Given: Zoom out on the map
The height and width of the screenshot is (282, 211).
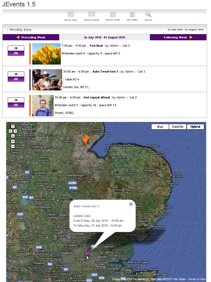Looking at the screenshot, I should [13, 146].
